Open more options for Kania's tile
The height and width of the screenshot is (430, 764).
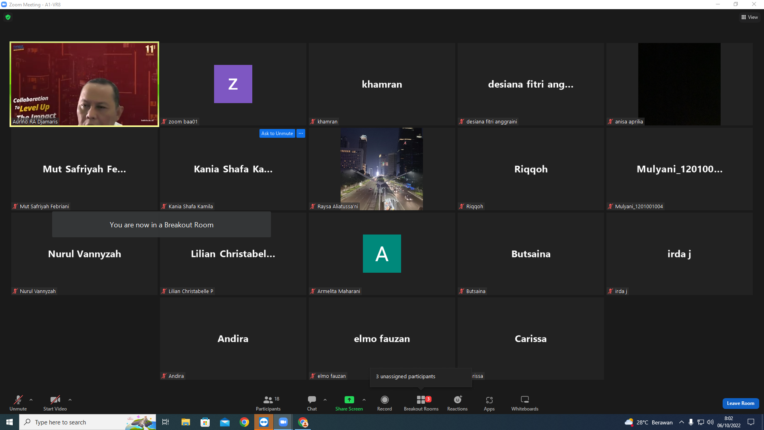coord(301,133)
